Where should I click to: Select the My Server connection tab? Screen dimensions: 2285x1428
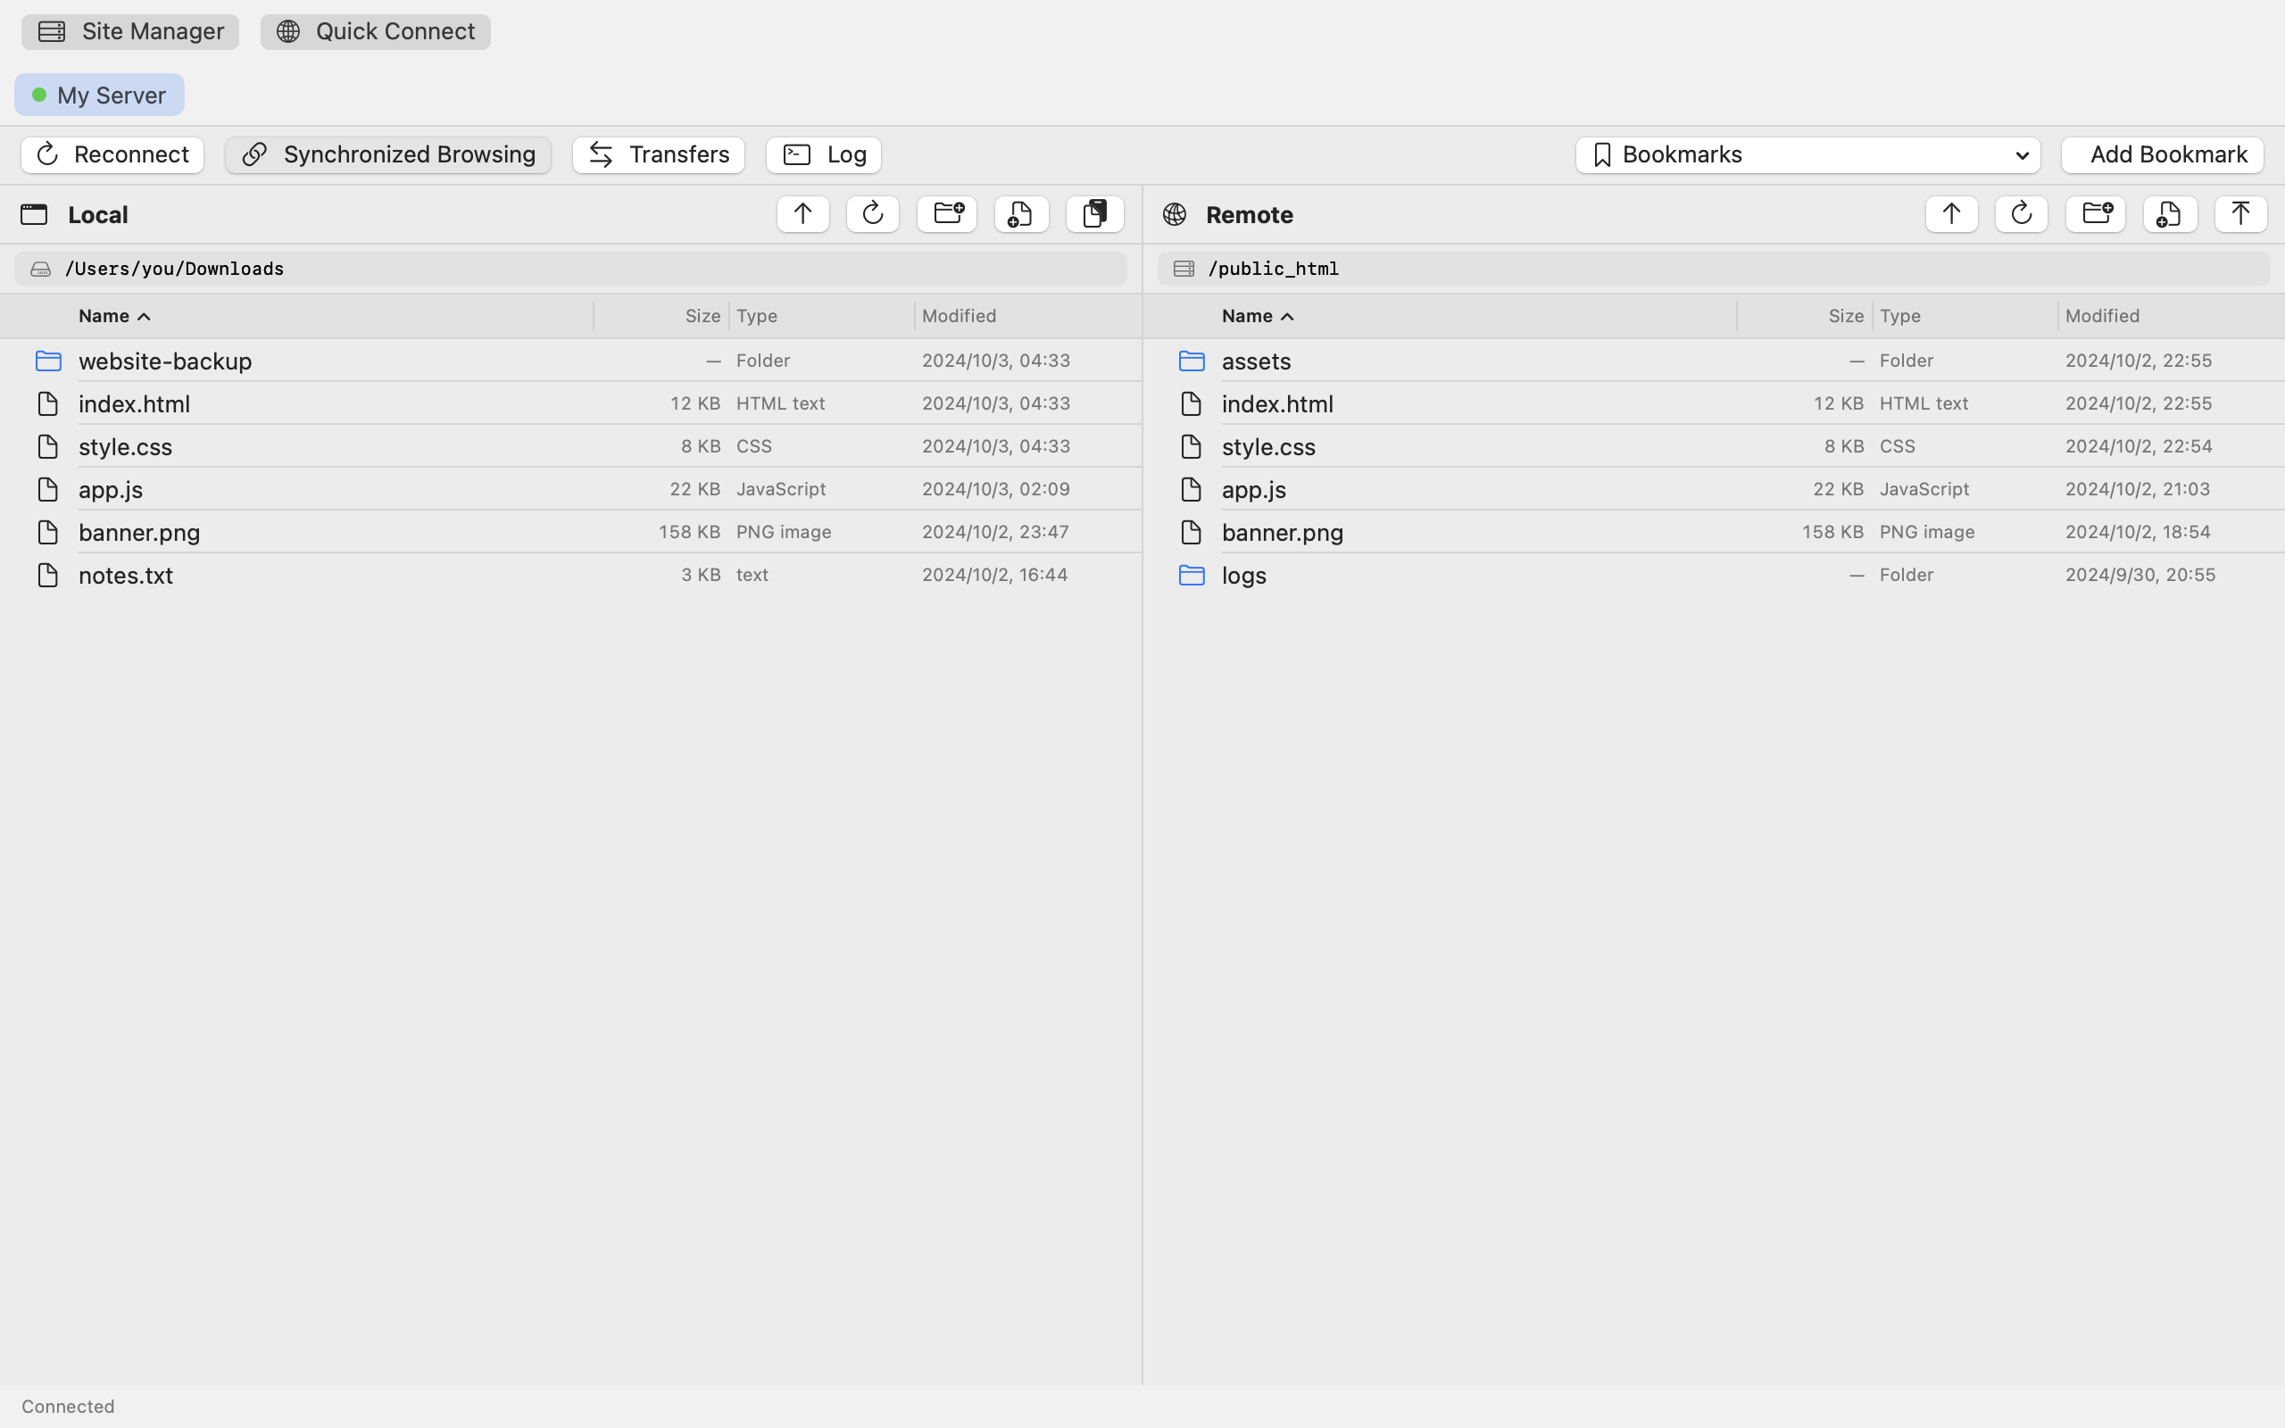(99, 95)
